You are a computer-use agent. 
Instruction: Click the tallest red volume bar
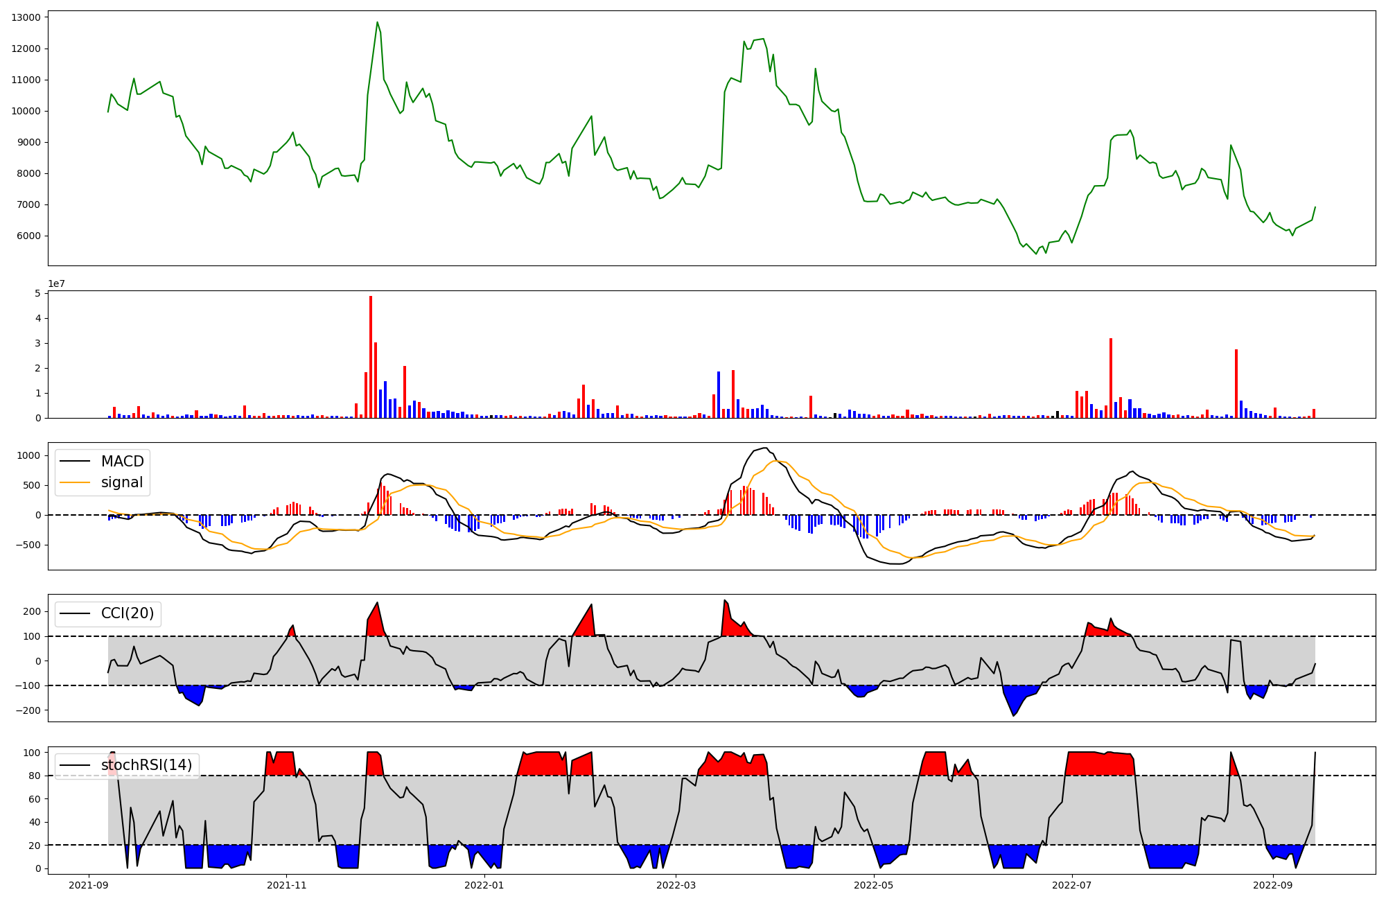371,357
